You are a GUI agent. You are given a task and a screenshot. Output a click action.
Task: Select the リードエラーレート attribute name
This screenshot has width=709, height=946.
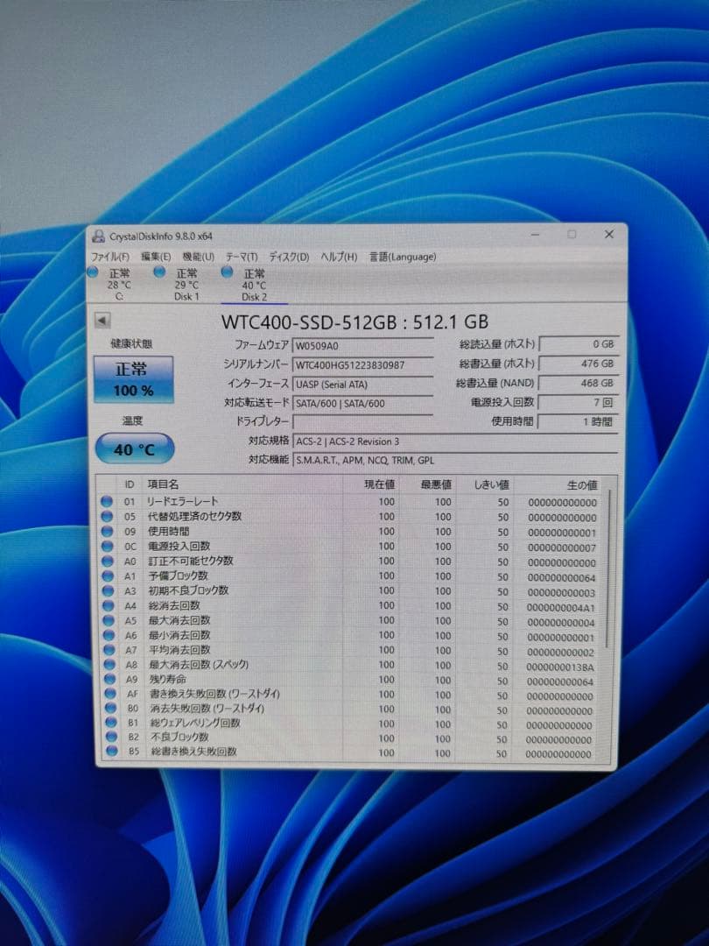pos(183,501)
